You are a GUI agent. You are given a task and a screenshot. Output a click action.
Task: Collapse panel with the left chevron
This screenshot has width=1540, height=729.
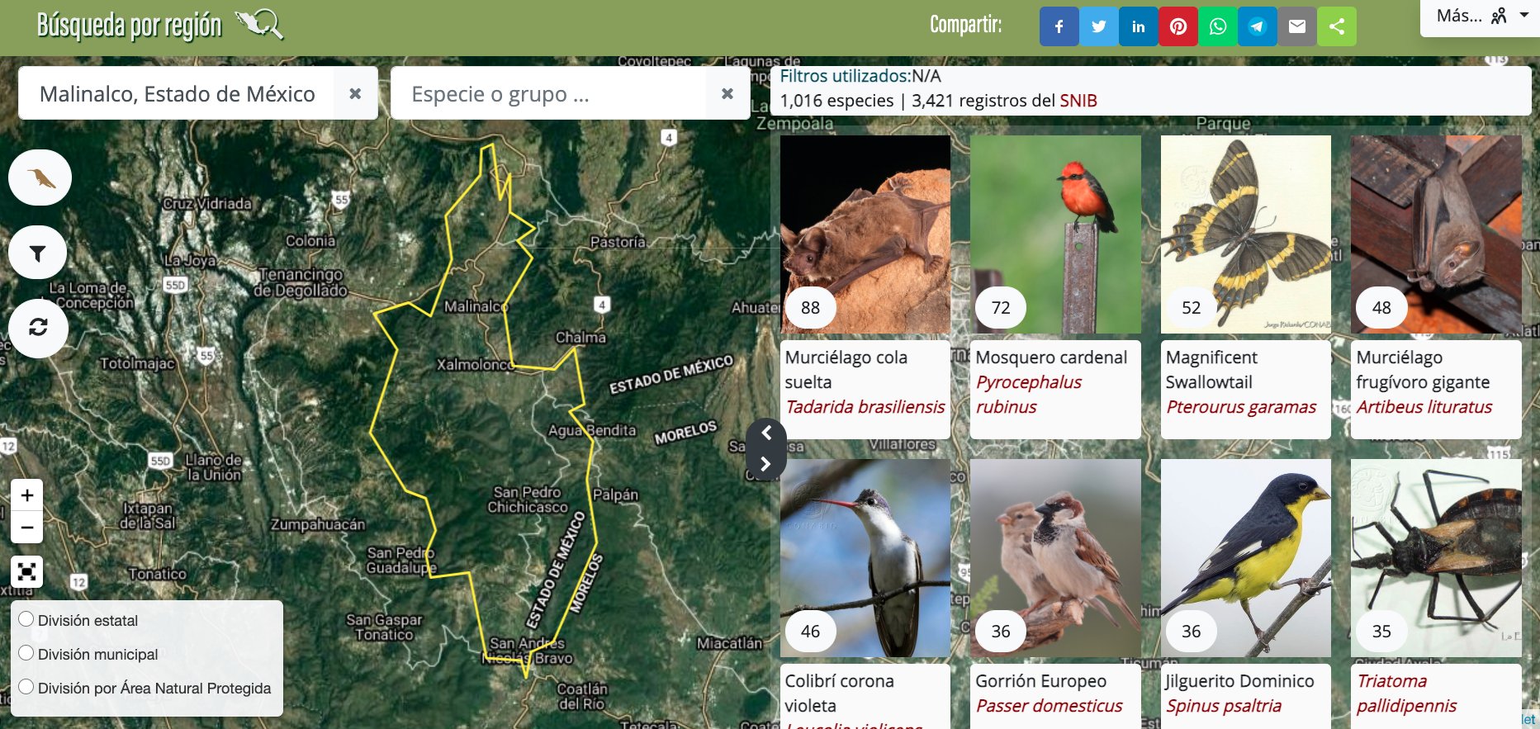[766, 433]
